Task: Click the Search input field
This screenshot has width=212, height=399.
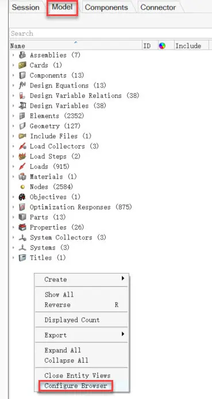Action: [x=111, y=33]
